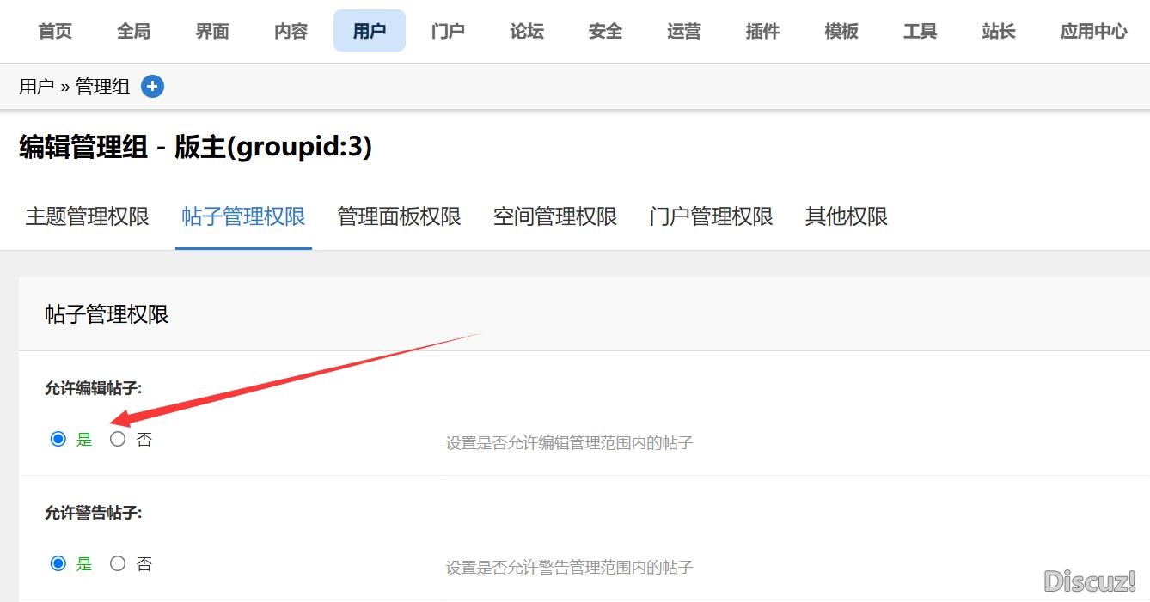Select 是 for 允许警告帖子

coord(58,564)
